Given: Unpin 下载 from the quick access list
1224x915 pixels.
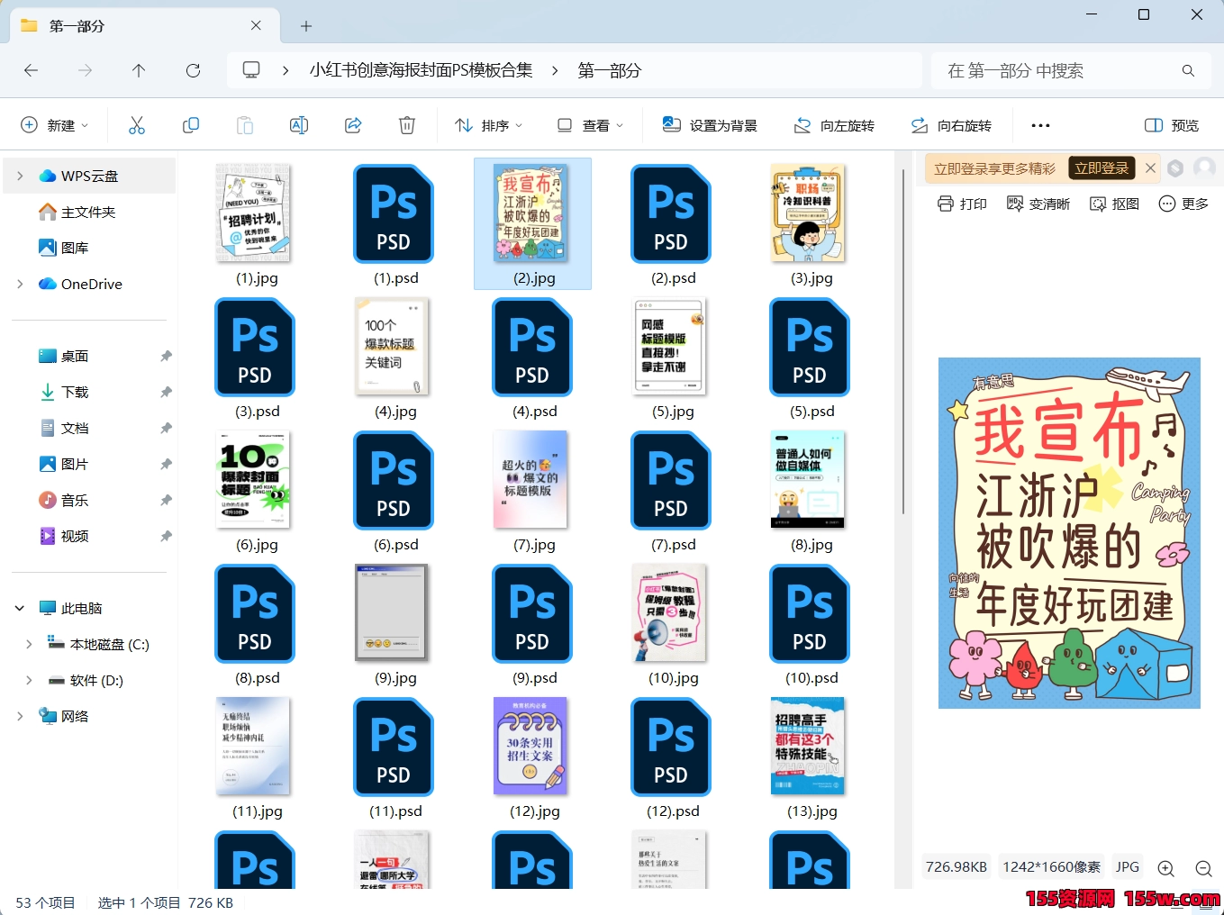Looking at the screenshot, I should click(166, 392).
